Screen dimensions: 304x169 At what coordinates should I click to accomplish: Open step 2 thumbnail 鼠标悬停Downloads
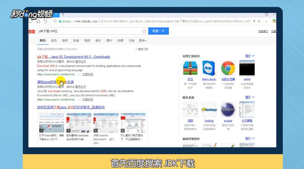(79, 123)
